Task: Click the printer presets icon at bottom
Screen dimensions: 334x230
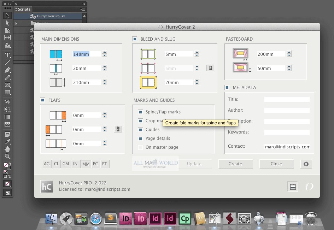Action: (x=293, y=187)
